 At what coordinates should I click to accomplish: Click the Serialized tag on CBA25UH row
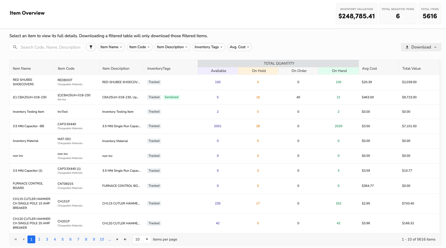pyautogui.click(x=171, y=97)
